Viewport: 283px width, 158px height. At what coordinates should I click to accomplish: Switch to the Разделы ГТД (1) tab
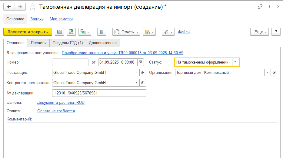68,43
